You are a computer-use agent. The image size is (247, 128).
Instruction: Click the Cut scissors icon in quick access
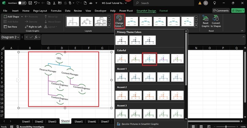coord(54,3)
